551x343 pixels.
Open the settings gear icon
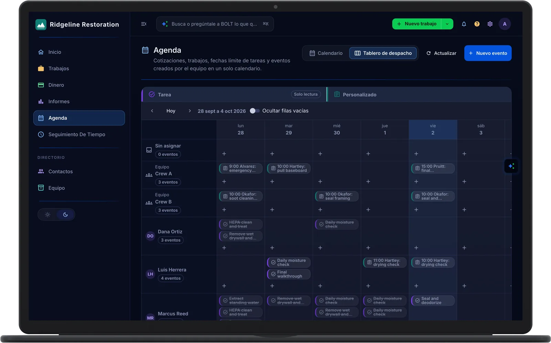click(x=490, y=24)
